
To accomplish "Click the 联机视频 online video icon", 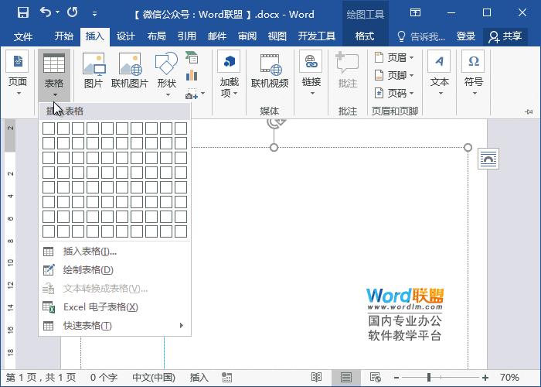I will (270, 71).
